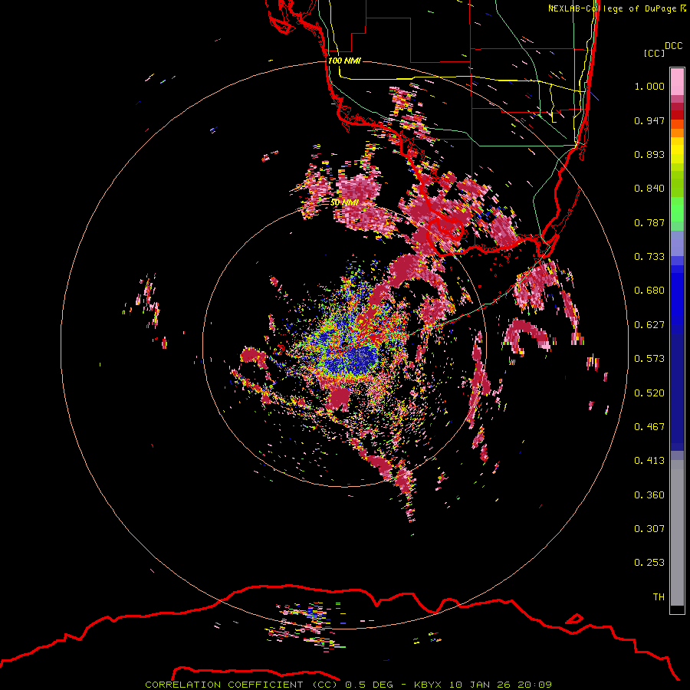Select the 0.413 color scale value
Image resolution: width=690 pixels, height=690 pixels.
click(649, 461)
